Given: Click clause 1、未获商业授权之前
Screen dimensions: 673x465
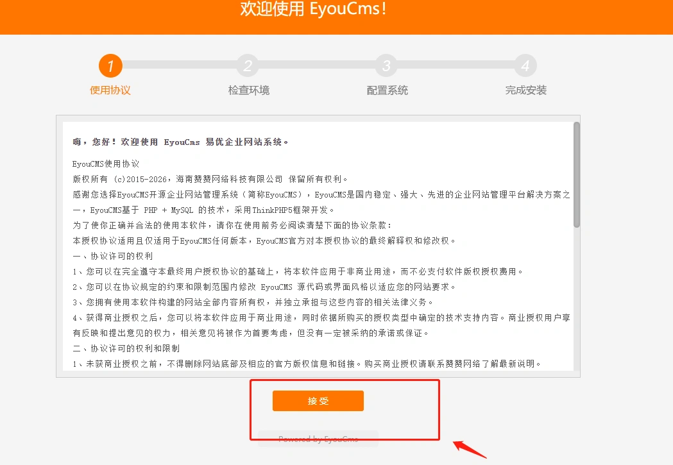Looking at the screenshot, I should [307, 364].
